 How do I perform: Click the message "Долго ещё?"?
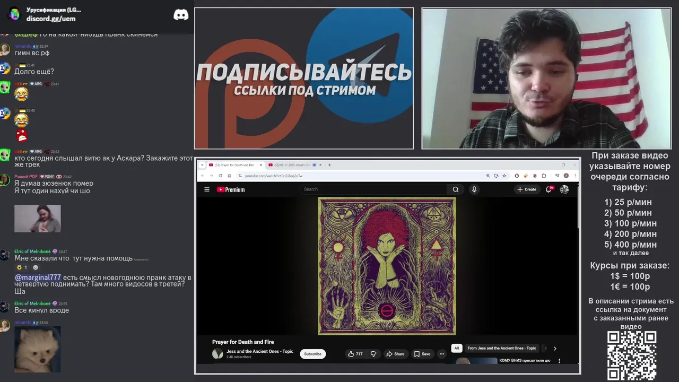coord(34,72)
